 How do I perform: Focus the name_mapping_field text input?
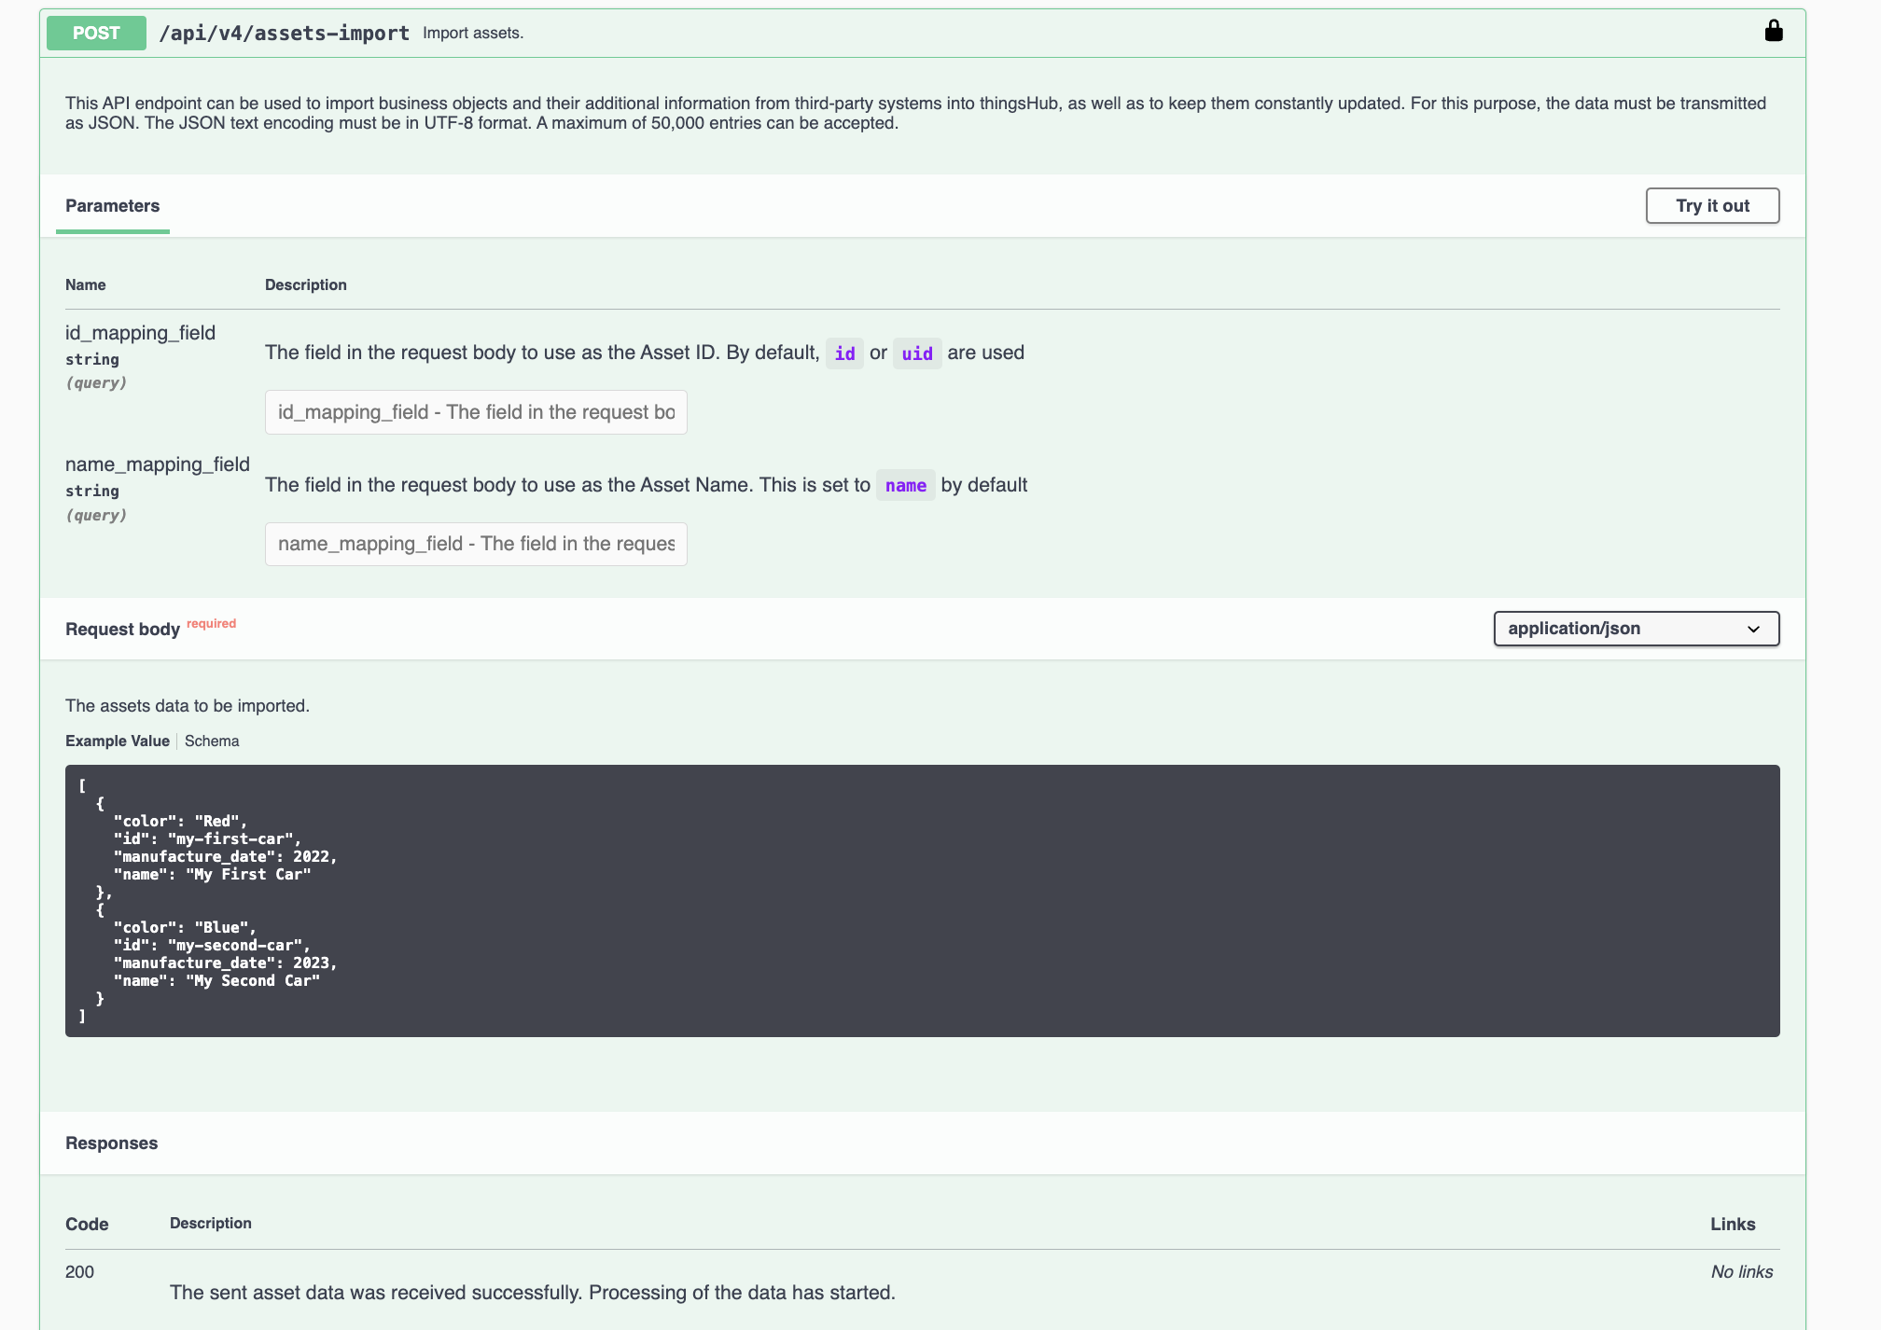point(476,544)
